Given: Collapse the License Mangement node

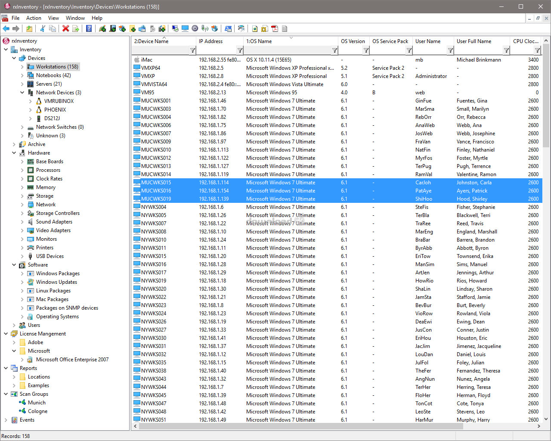Looking at the screenshot, I should coord(6,334).
